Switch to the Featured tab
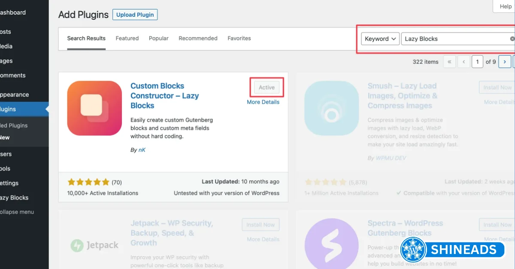 point(127,38)
